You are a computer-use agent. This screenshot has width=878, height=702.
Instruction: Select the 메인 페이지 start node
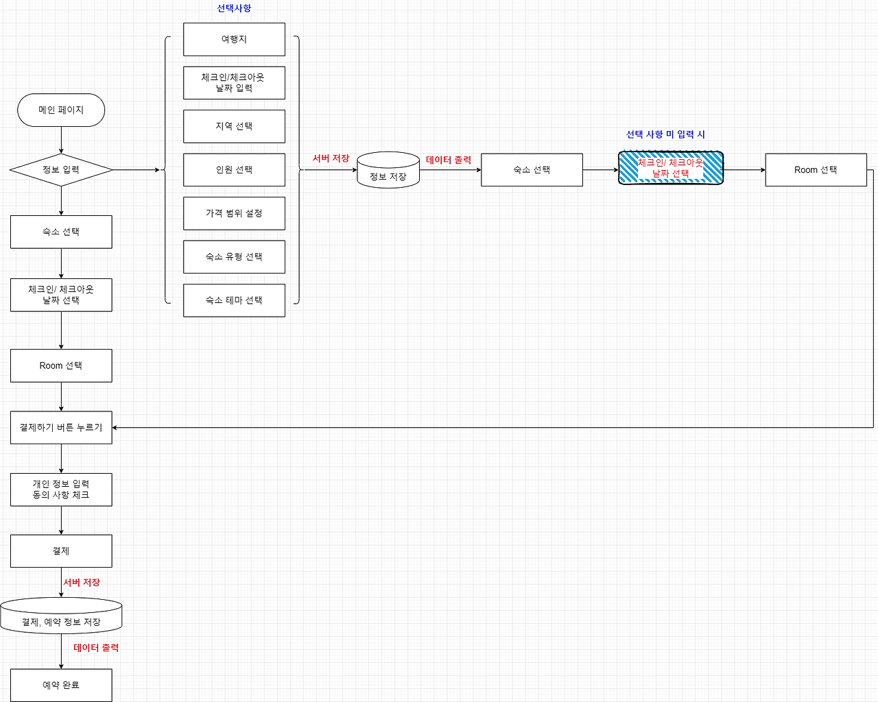coord(61,110)
